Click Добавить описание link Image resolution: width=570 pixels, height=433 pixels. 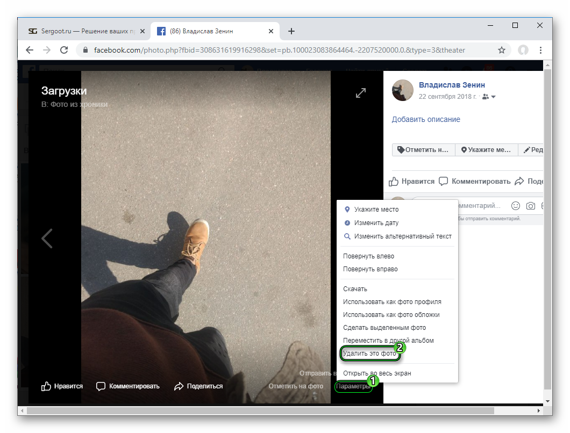pos(426,119)
